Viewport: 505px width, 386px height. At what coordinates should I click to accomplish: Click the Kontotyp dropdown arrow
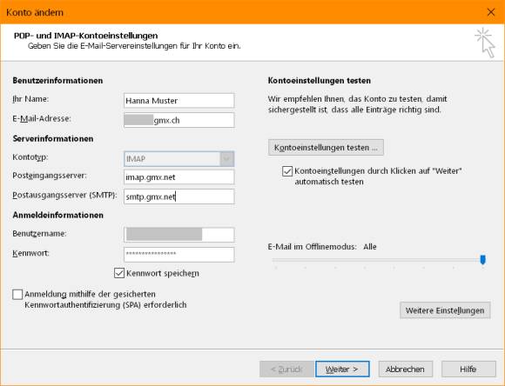(x=226, y=159)
